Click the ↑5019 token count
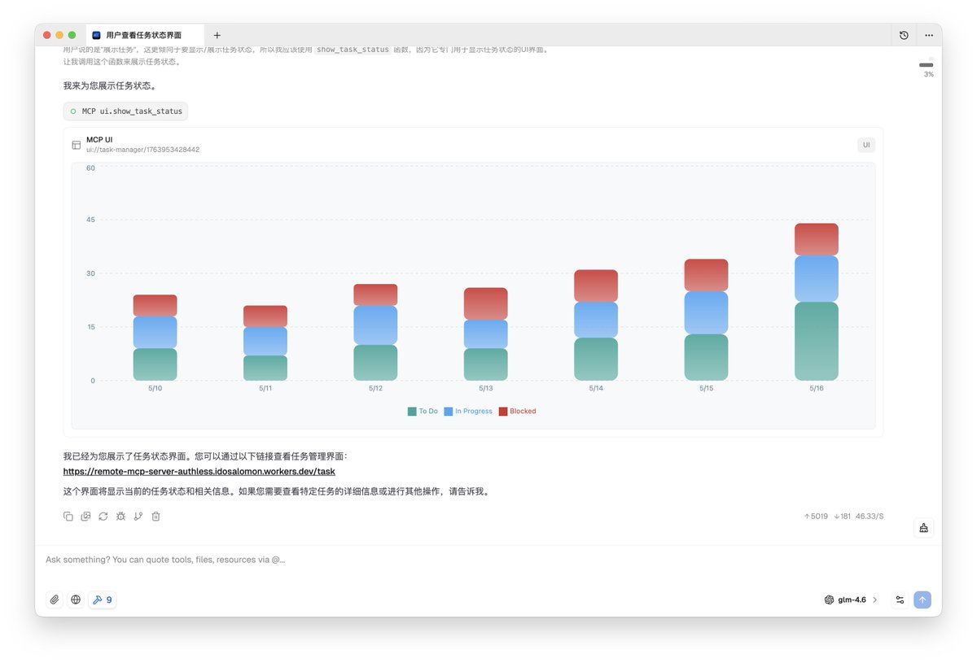Screen dimensions: 977x663 point(816,517)
